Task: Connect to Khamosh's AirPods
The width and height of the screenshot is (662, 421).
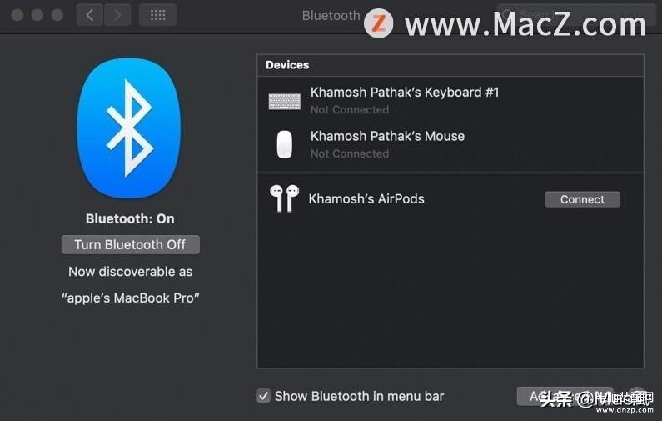Action: 582,199
